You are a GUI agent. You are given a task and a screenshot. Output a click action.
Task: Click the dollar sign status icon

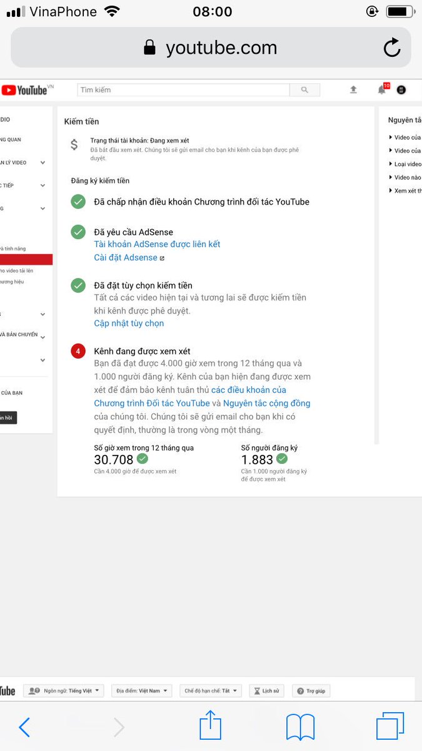74,145
